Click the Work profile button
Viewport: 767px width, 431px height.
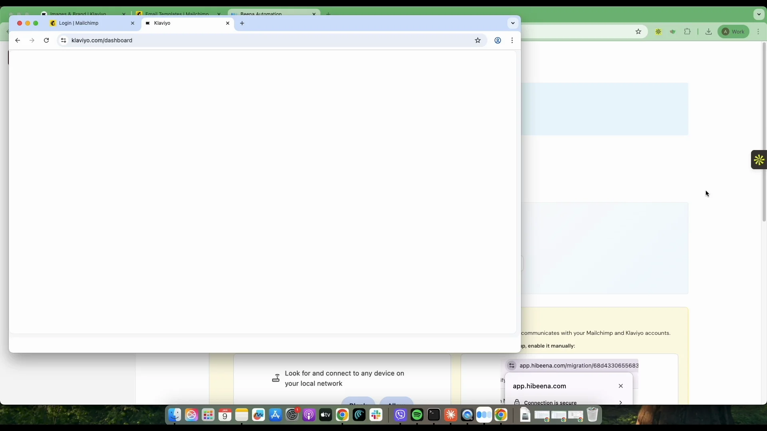pyautogui.click(x=733, y=32)
